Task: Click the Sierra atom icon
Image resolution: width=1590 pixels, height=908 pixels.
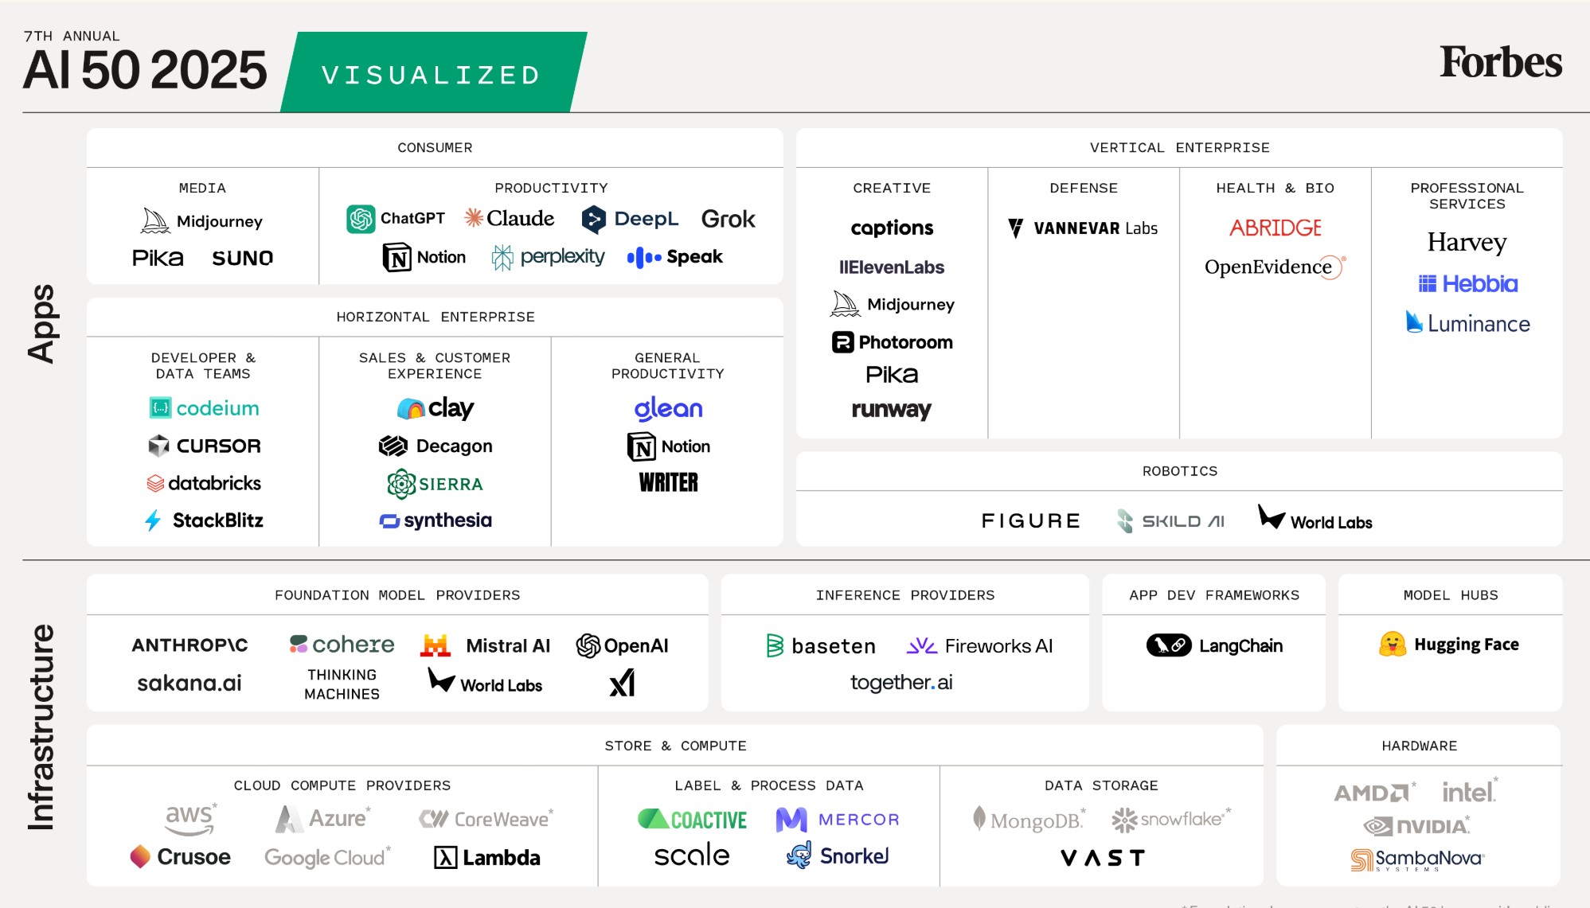Action: pyautogui.click(x=401, y=484)
